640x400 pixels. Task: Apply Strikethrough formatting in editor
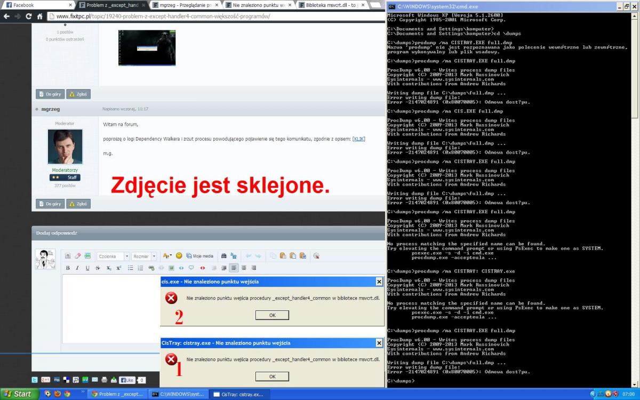tap(98, 268)
